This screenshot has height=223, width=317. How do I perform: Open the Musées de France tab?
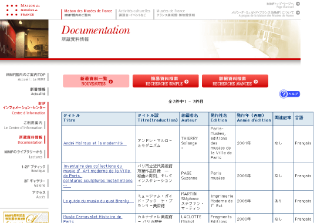[x=176, y=13]
